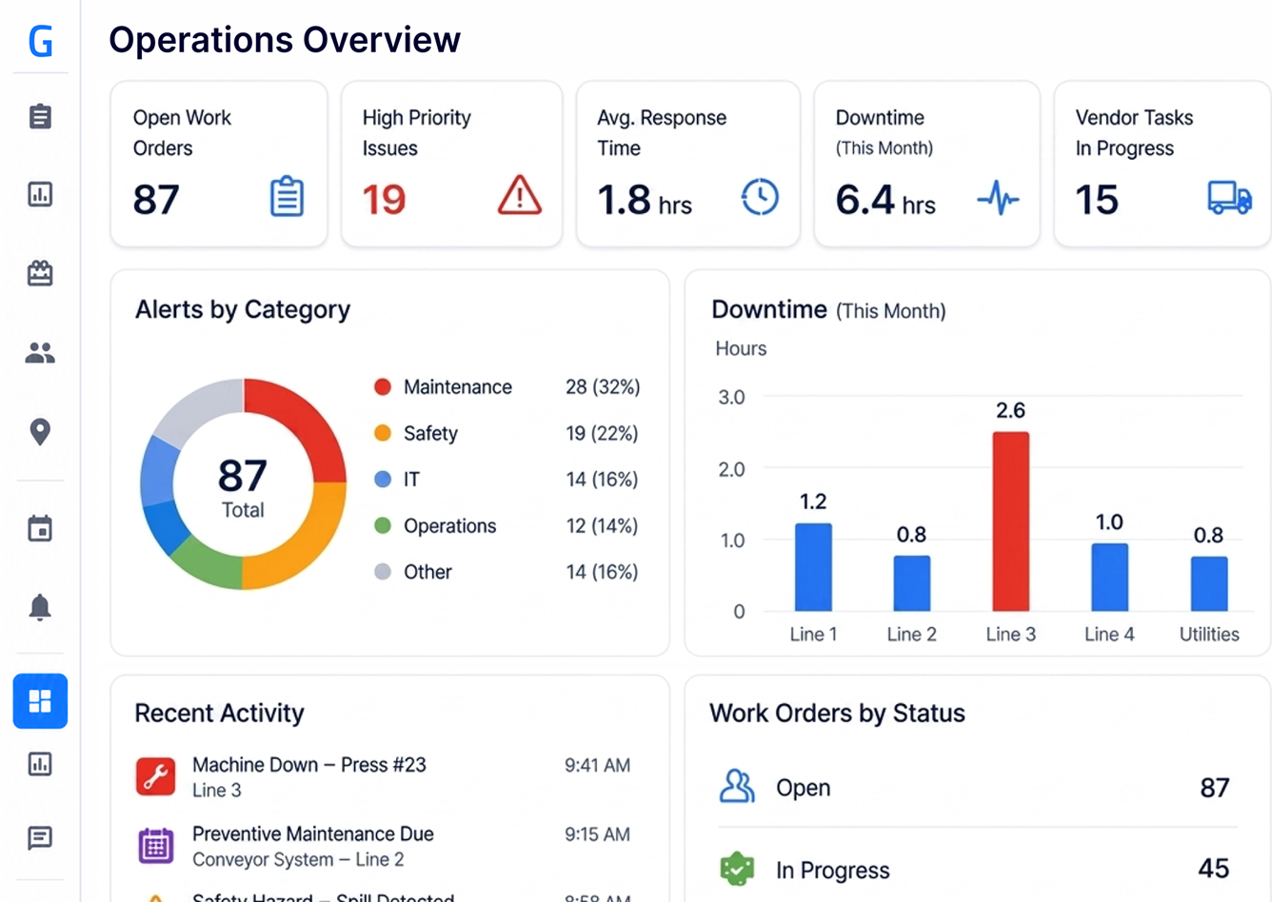Click the Line 2 downtime bar
1272x902 pixels.
[x=911, y=583]
